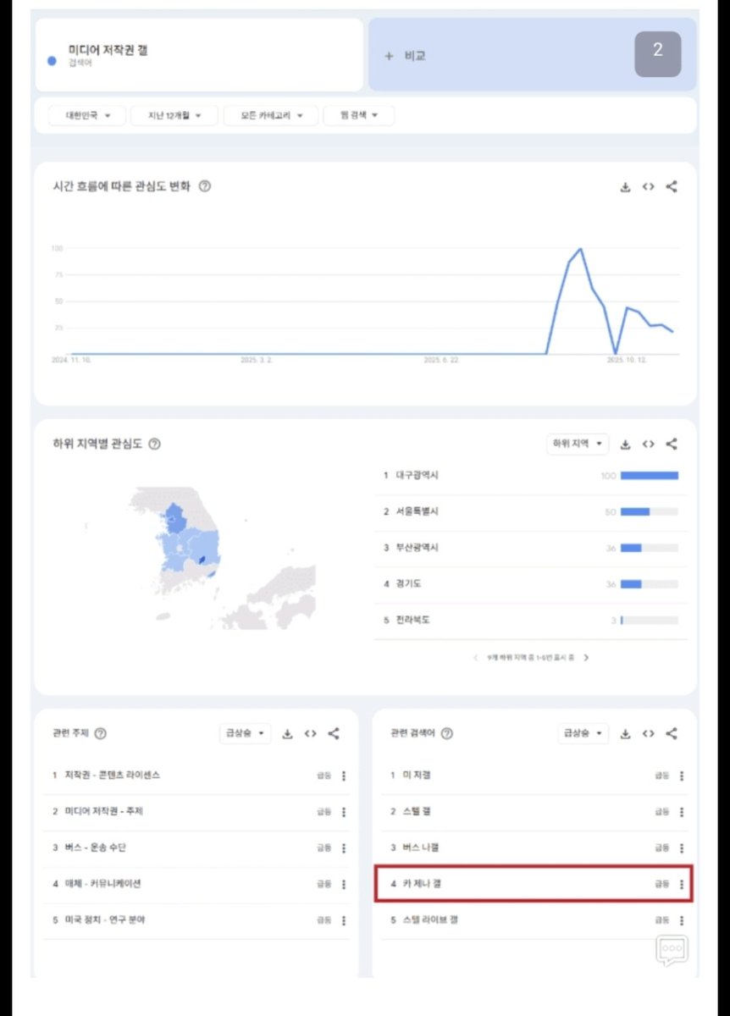Select 경기도 in region list
The image size is (730, 1016).
(530, 584)
